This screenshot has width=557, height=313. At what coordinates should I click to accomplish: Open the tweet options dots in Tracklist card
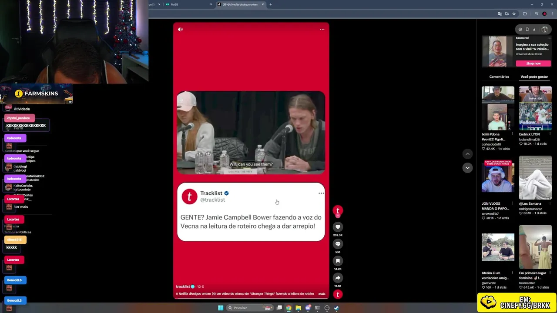pos(321,193)
